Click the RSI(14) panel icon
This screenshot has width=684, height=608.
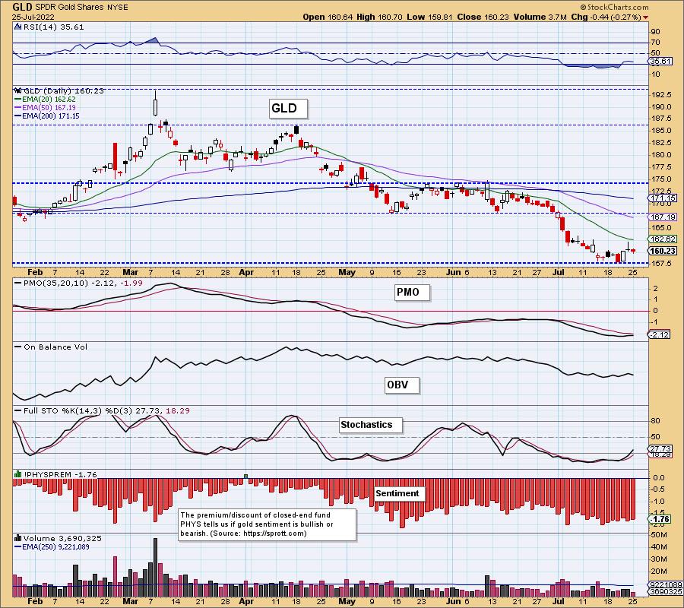click(17, 27)
